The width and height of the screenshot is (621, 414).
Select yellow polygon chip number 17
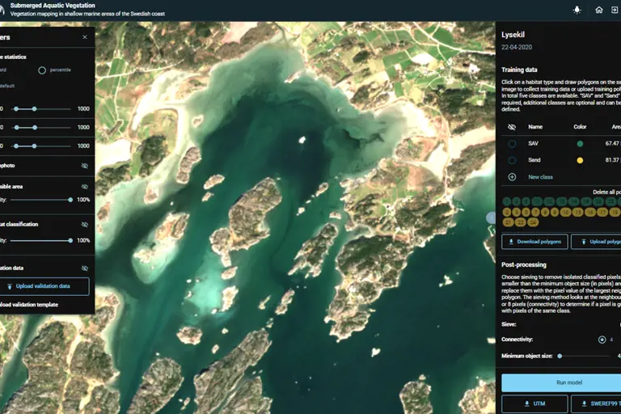(x=602, y=212)
